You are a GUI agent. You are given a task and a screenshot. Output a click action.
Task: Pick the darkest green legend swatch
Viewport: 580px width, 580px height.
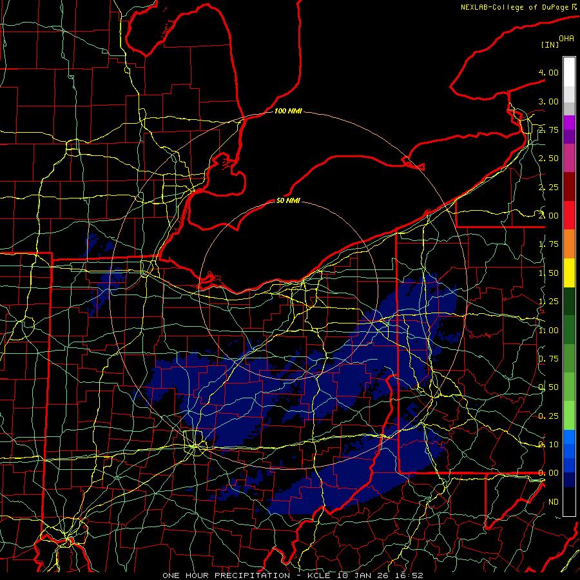coord(569,301)
